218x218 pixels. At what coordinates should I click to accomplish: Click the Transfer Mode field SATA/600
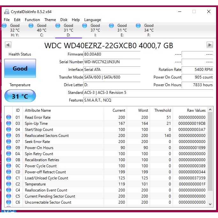point(112,77)
